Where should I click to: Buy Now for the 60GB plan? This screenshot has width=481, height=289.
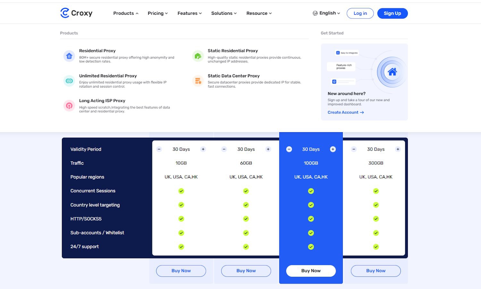click(x=246, y=271)
